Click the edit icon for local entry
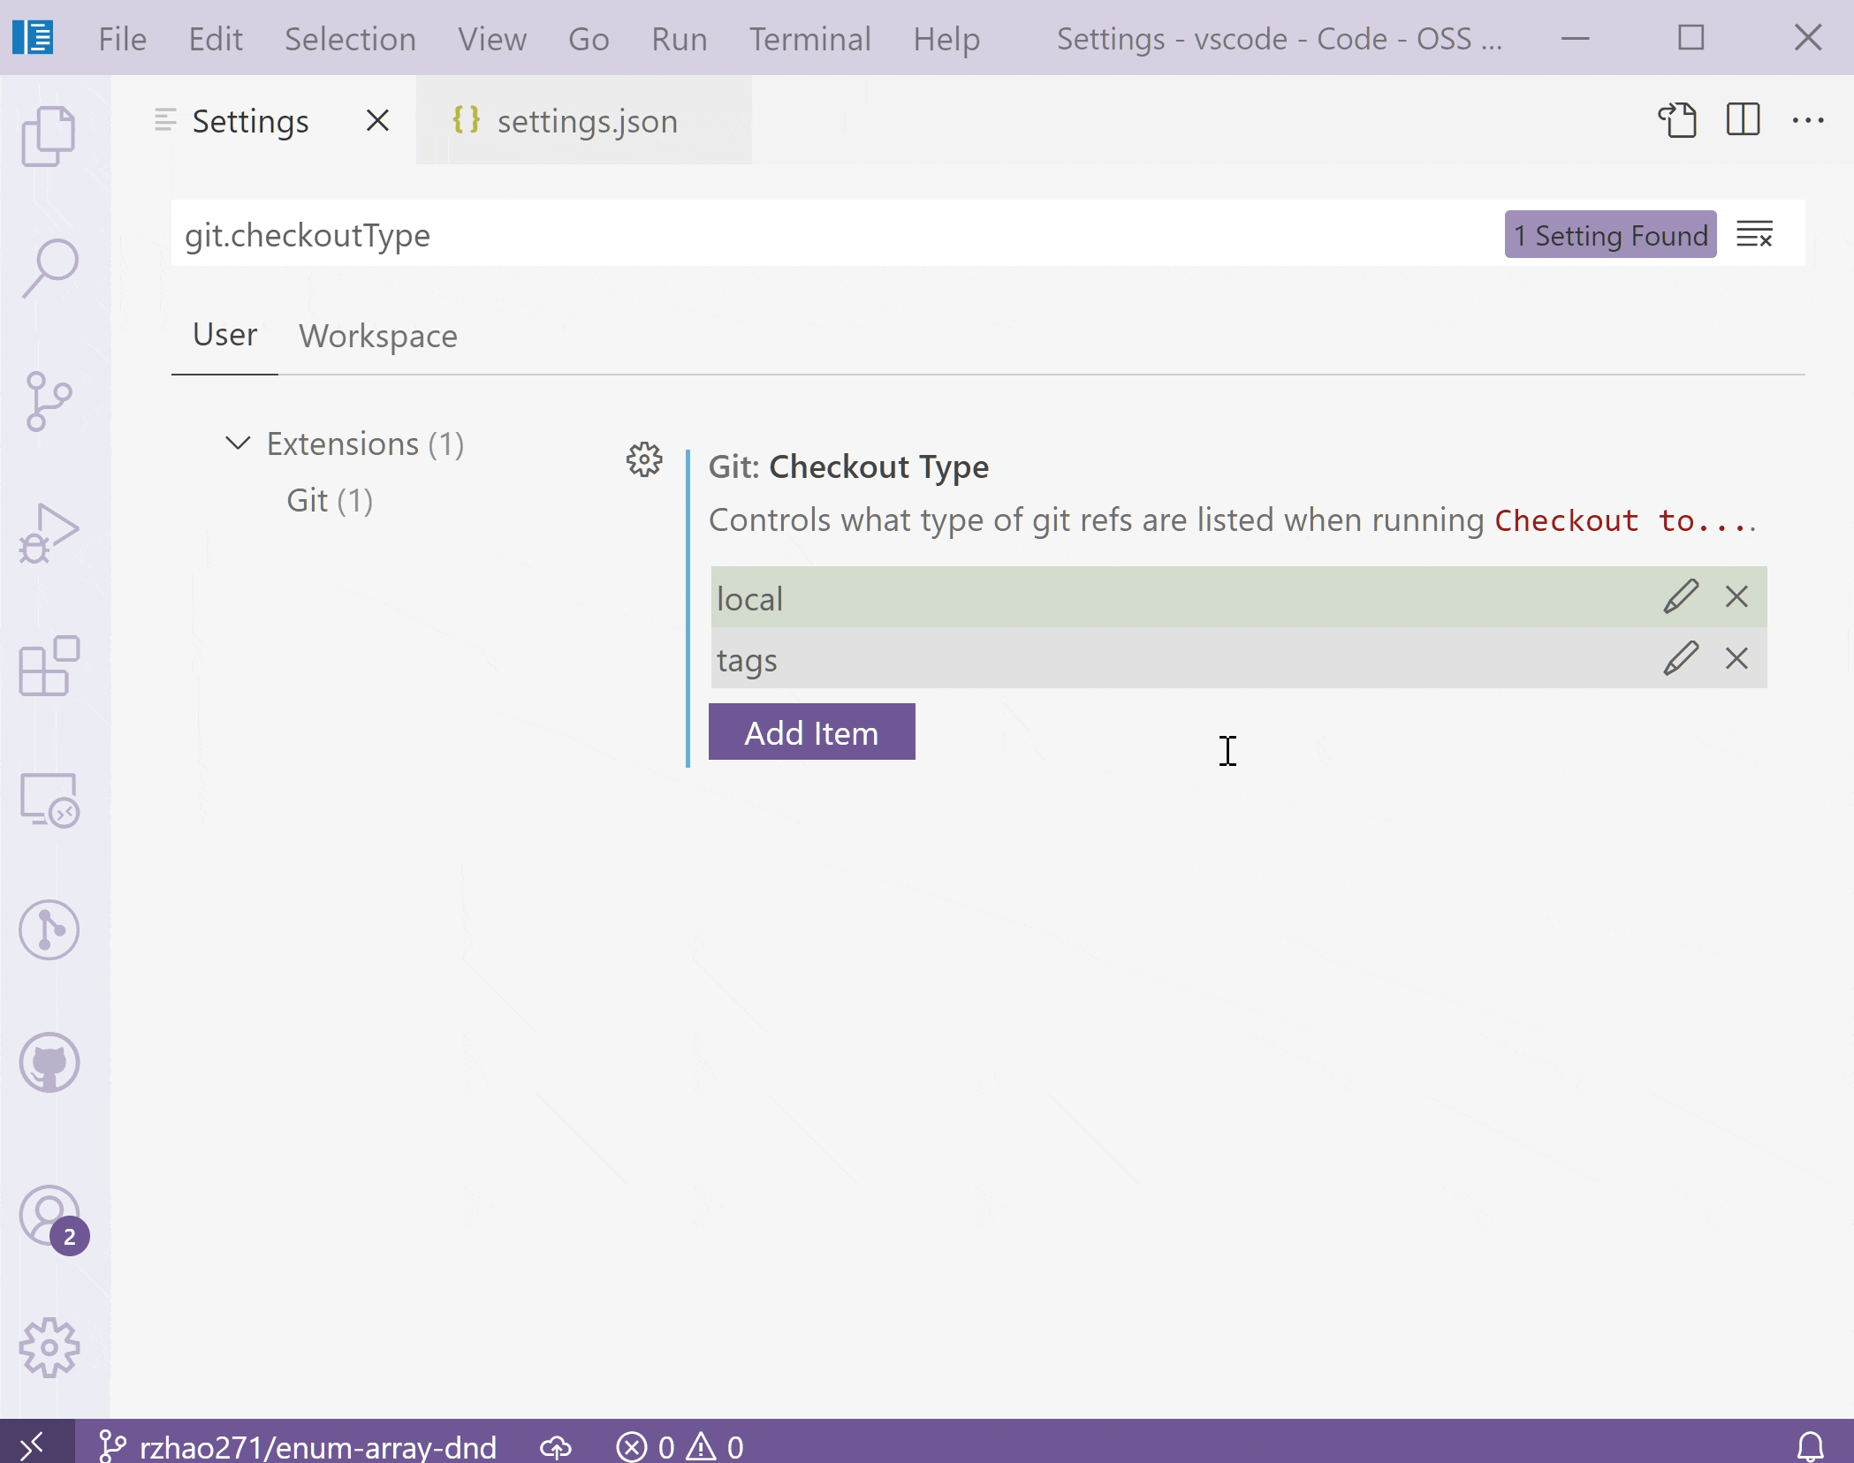 click(1679, 596)
